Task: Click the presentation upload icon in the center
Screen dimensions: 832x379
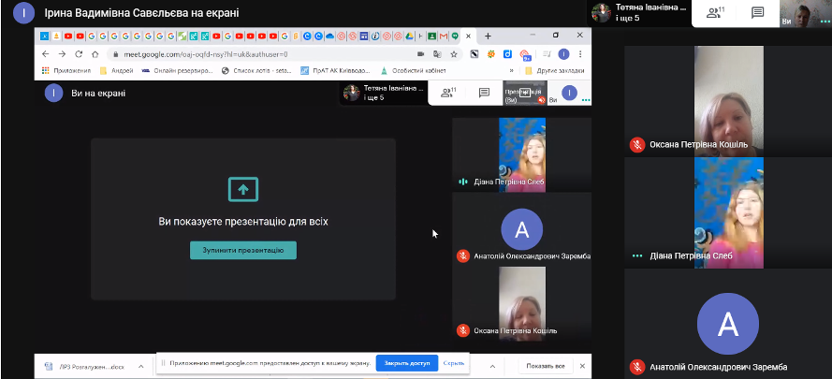Action: 243,189
